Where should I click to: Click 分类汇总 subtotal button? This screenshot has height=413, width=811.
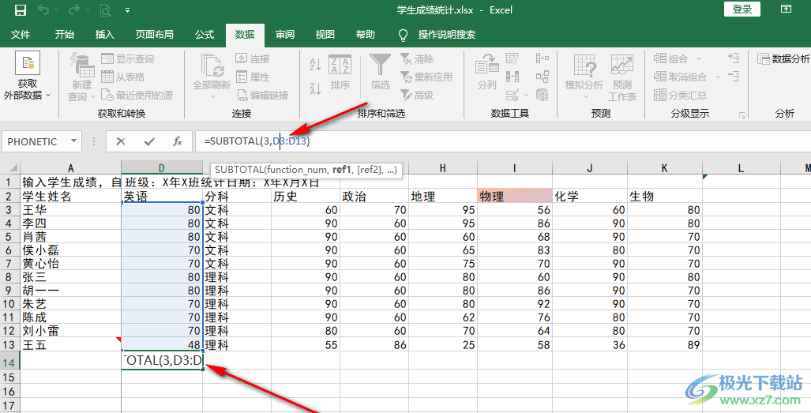680,95
